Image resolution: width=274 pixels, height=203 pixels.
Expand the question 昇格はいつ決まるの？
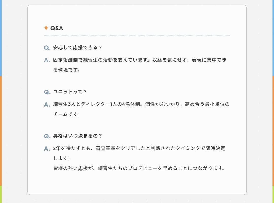click(78, 136)
